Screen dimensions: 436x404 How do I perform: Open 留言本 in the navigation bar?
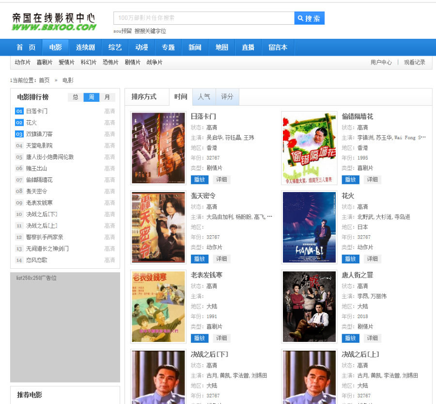tap(278, 48)
